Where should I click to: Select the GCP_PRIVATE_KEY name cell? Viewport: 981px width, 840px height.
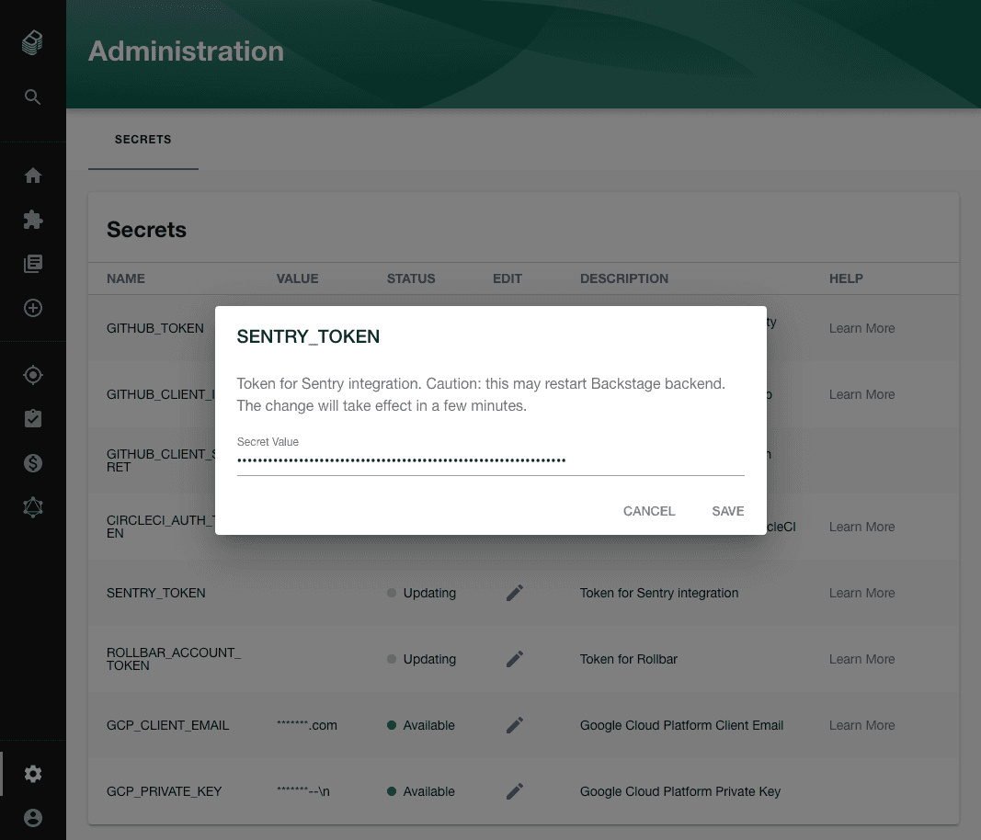tap(164, 791)
